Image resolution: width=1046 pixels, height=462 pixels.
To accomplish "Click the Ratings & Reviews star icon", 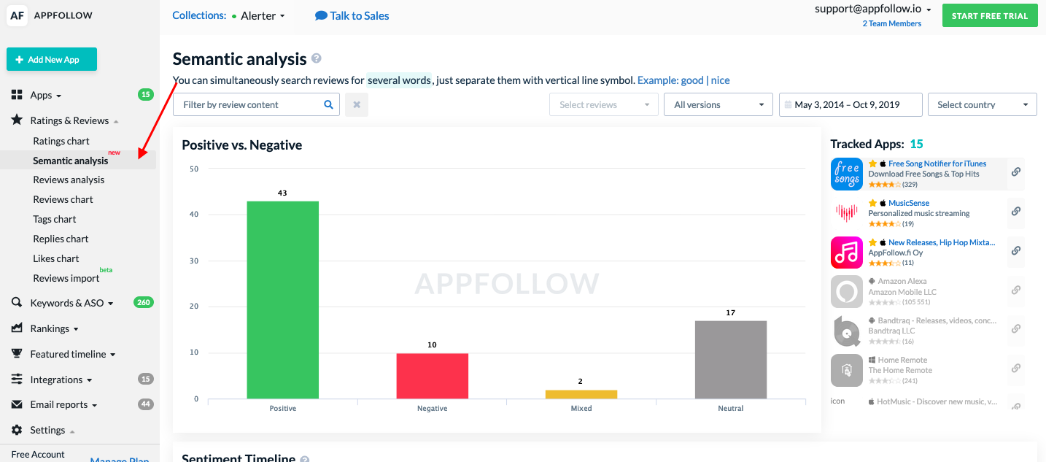I will point(16,120).
